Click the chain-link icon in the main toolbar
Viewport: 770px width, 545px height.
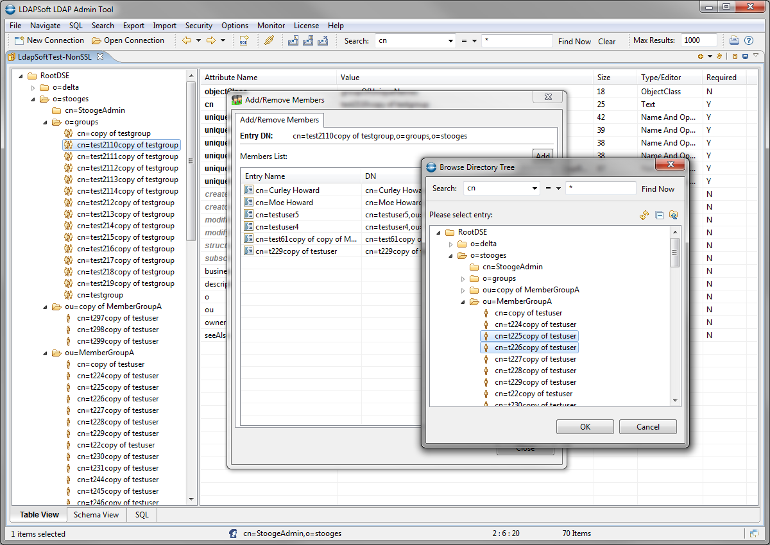point(269,40)
